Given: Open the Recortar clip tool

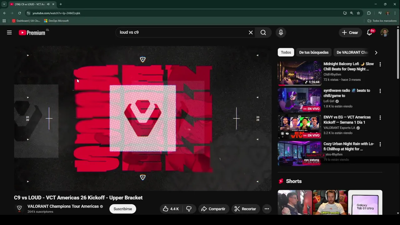Looking at the screenshot, I should (245, 209).
